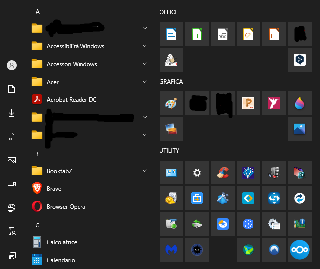Open File Explorer from the sidebar
Image resolution: width=320 pixels, height=269 pixels.
[x=12, y=255]
